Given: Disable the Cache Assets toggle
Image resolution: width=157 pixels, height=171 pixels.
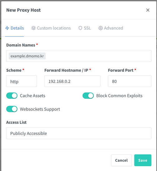Looking at the screenshot, I should (x=12, y=96).
